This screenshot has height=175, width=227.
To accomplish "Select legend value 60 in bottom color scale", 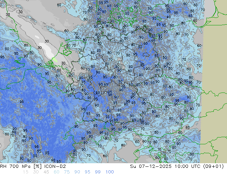I will pos(57,172).
